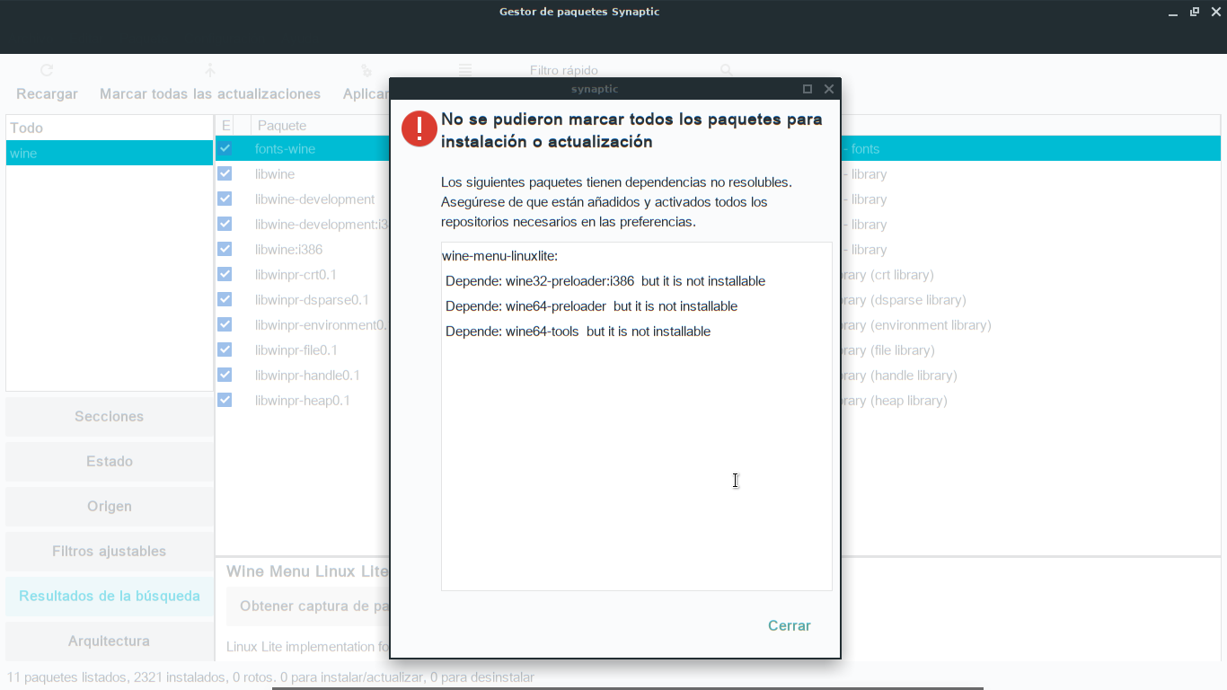
Task: Maximize the synaptic error dialog
Action: [x=808, y=89]
